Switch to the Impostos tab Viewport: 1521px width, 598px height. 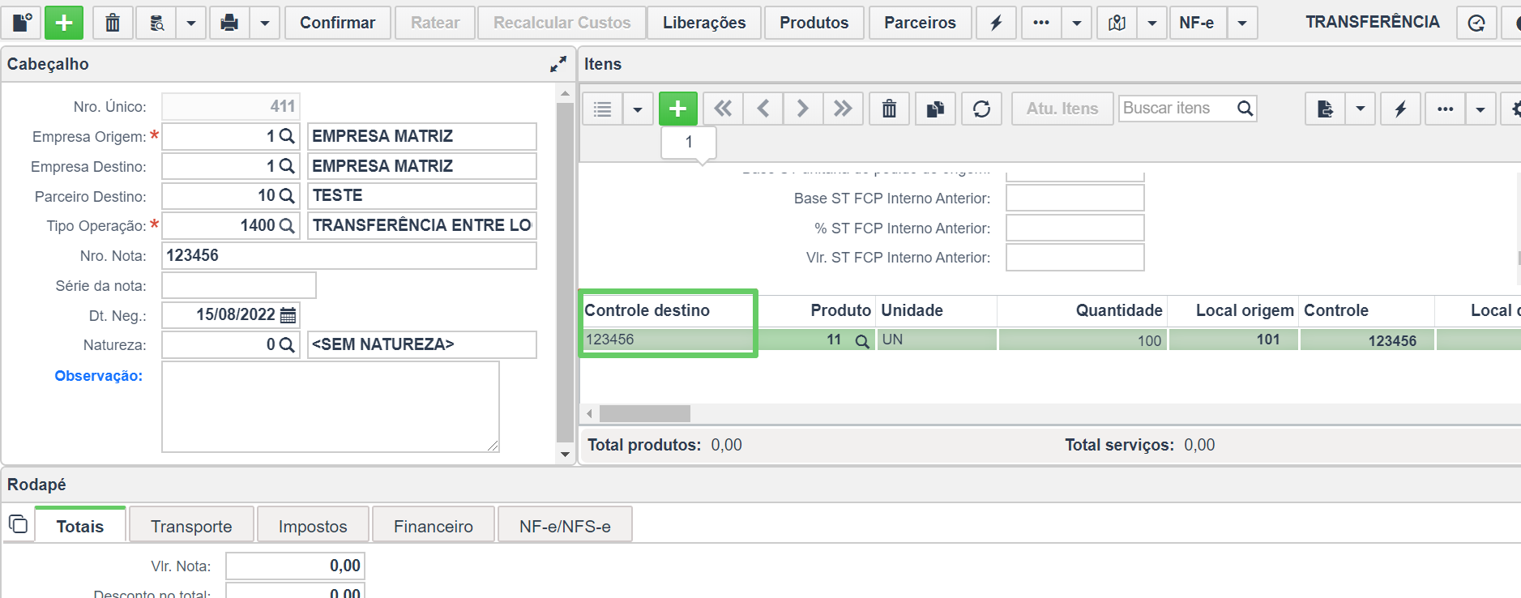point(313,526)
